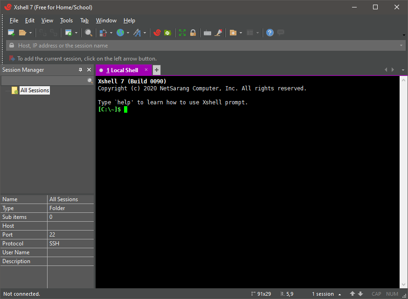The height and width of the screenshot is (299, 408).
Task: Click the globe encoding icon
Action: [x=120, y=33]
